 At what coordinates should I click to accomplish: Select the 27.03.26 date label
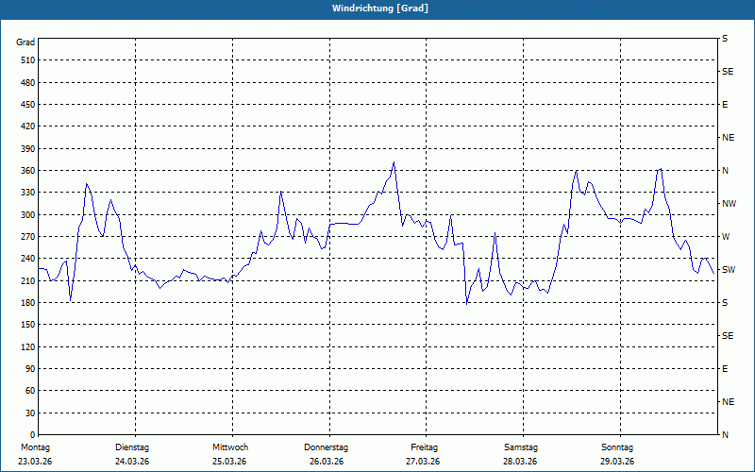[x=423, y=462]
